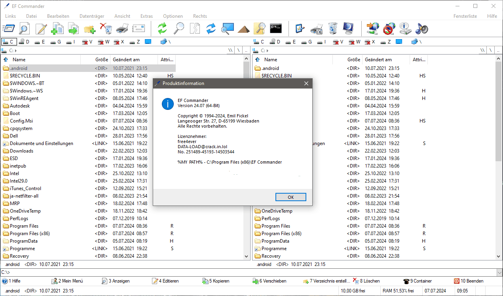Select drive Z in right panel drive bar
The width and height of the screenshot is (503, 296).
387,41
